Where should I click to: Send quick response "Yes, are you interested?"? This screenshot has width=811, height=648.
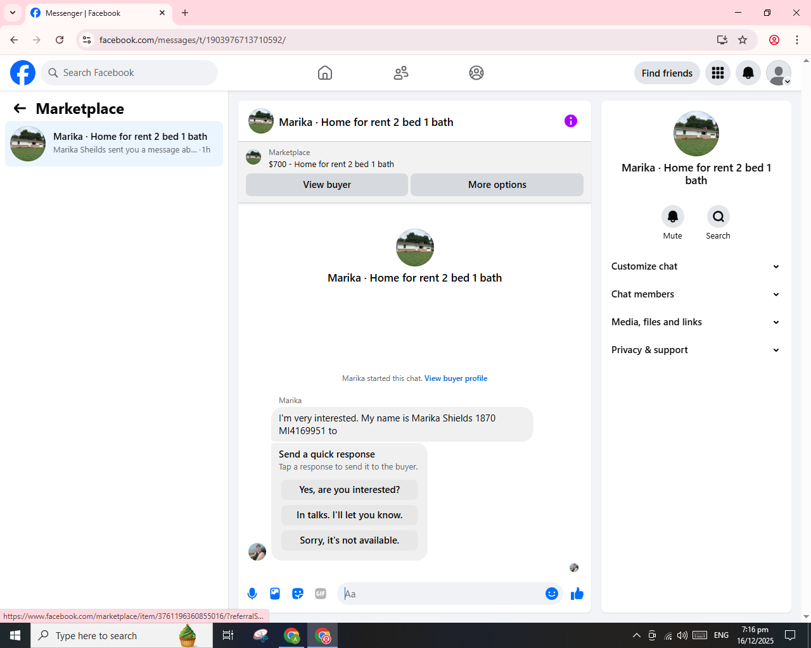[350, 490]
